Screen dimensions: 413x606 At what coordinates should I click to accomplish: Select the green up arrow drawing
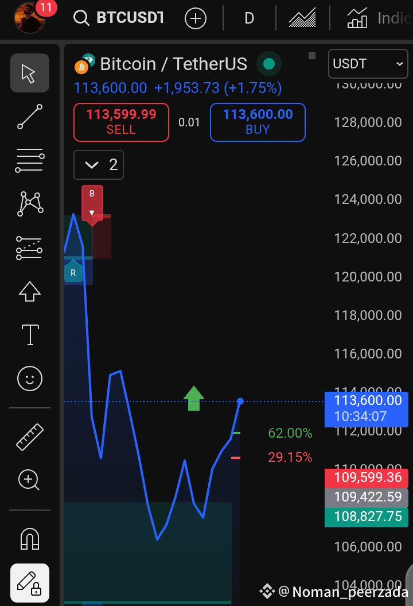click(194, 399)
